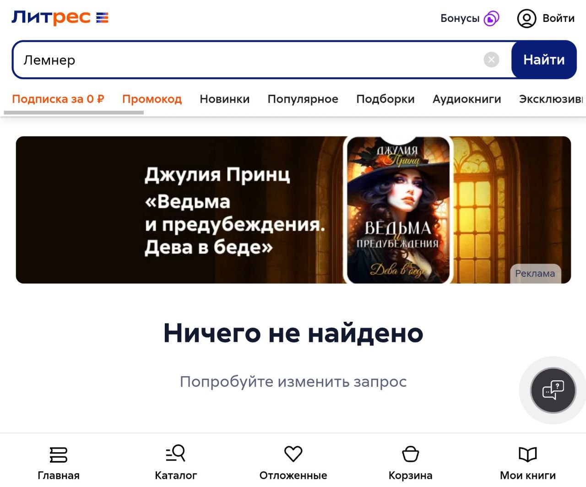
Task: Open the support chat bubble icon
Action: click(553, 390)
